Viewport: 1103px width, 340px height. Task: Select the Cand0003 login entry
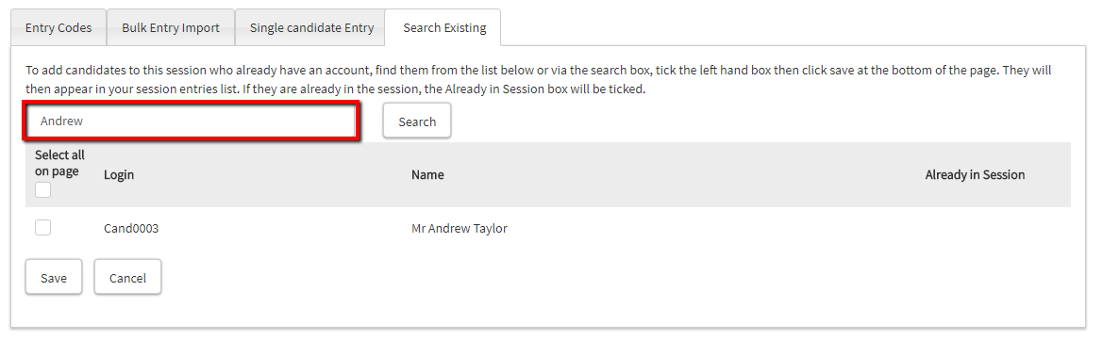pyautogui.click(x=131, y=228)
